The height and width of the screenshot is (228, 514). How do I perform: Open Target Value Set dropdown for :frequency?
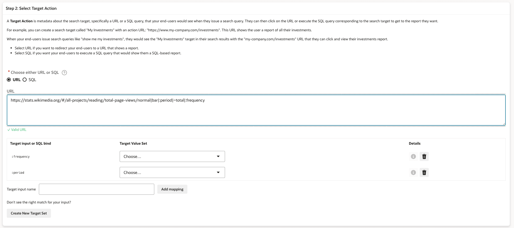[x=172, y=156]
